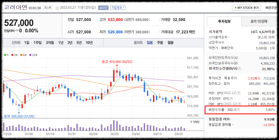
Task: Toggle the 실시간 real-time button
Action: (103, 8)
